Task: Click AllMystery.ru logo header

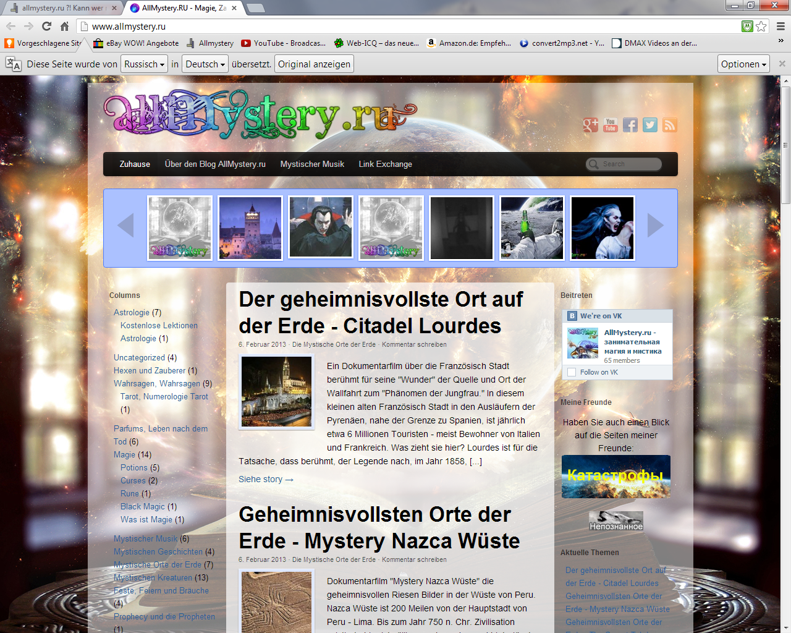Action: pyautogui.click(x=260, y=115)
